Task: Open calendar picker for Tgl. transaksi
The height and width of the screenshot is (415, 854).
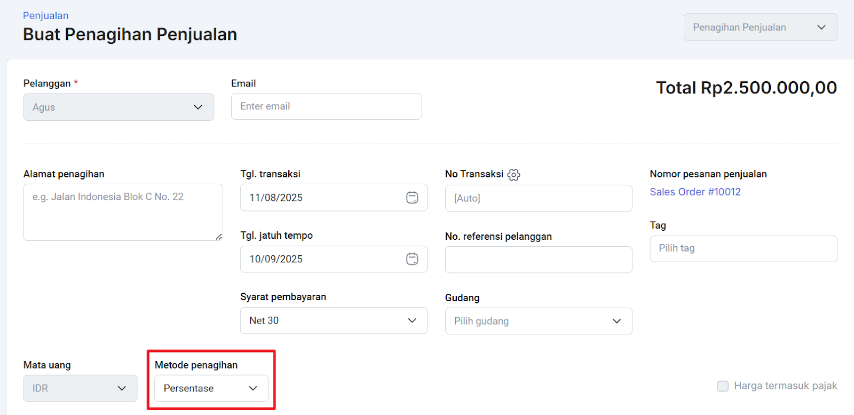Action: coord(412,198)
